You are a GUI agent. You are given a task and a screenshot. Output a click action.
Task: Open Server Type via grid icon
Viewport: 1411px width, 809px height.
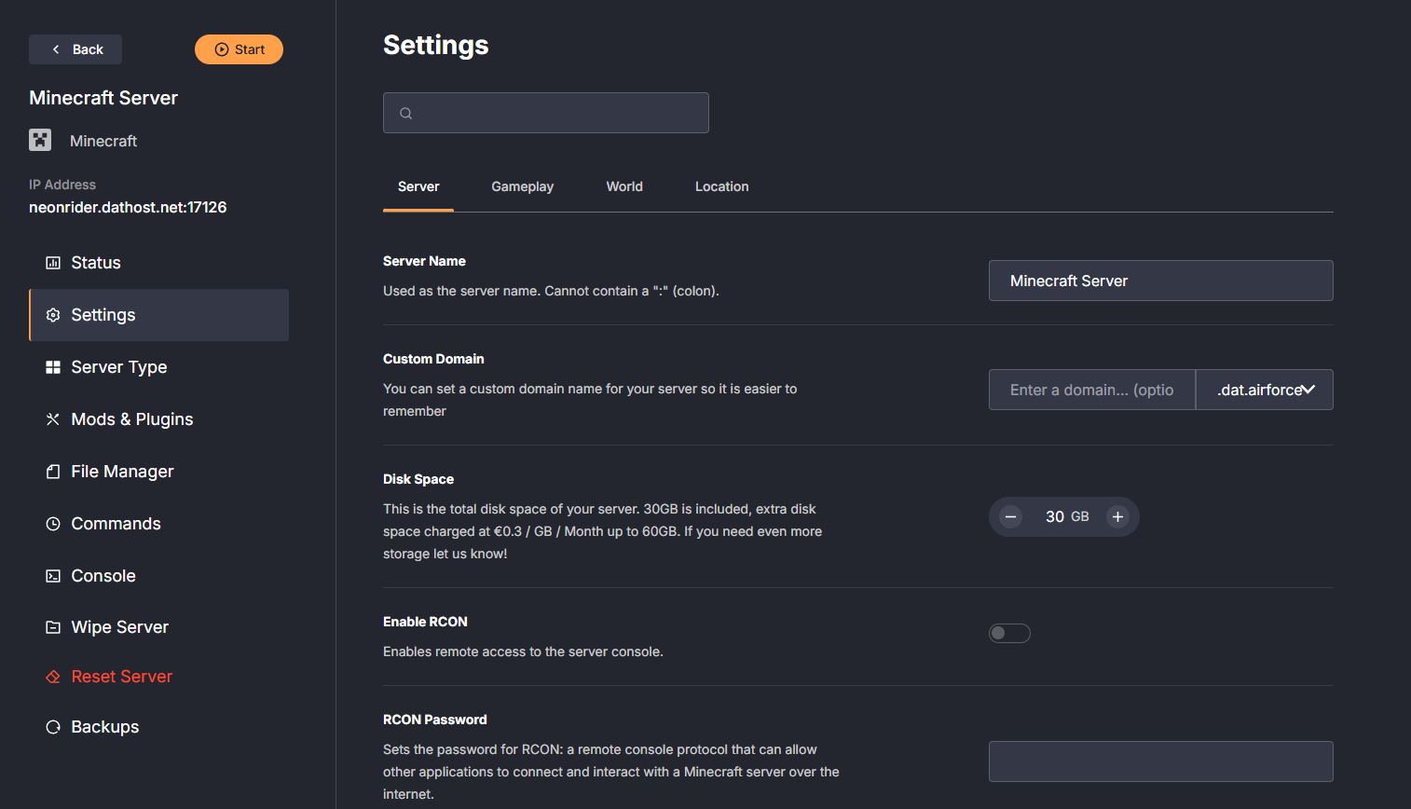click(x=53, y=367)
